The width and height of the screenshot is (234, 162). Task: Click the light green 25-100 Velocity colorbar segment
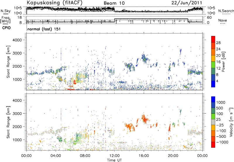tap(213, 116)
